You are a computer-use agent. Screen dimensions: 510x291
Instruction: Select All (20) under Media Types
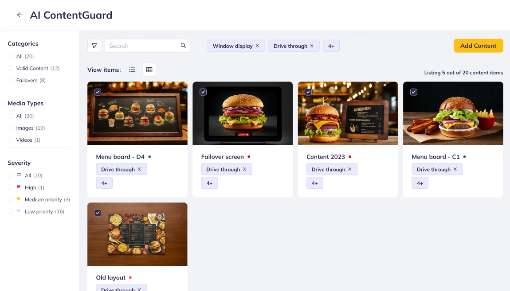pos(10,116)
